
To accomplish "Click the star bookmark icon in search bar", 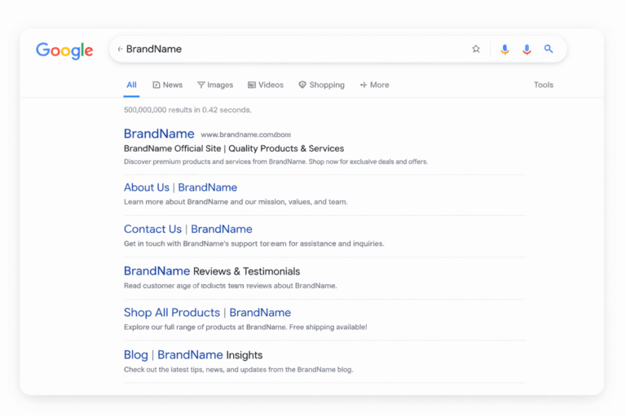I will [476, 49].
